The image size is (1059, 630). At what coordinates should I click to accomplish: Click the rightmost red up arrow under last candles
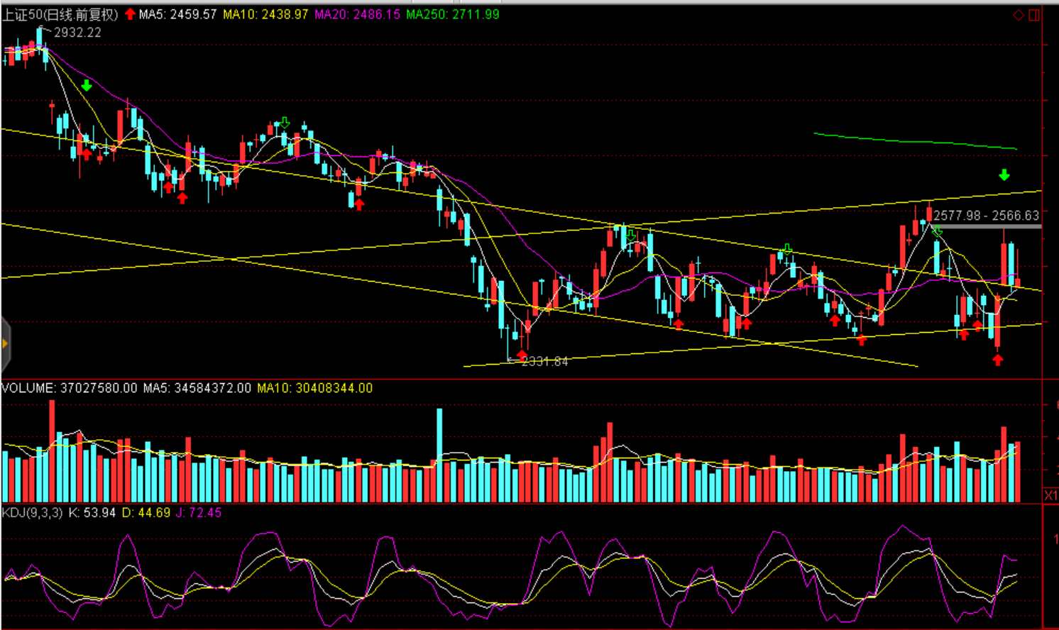pos(998,360)
